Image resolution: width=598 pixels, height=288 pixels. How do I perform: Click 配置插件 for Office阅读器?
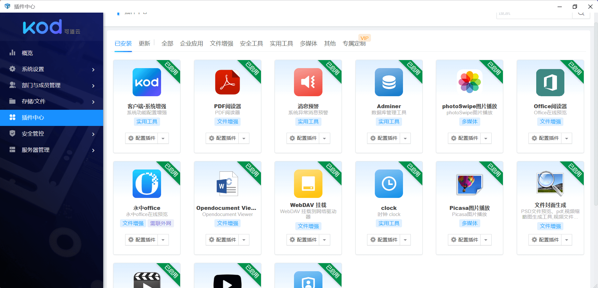(x=545, y=138)
